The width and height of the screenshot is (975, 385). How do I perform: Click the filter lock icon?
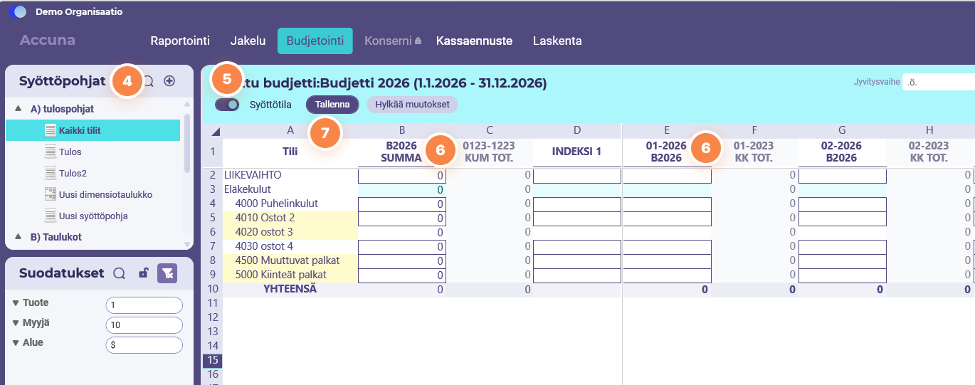144,273
